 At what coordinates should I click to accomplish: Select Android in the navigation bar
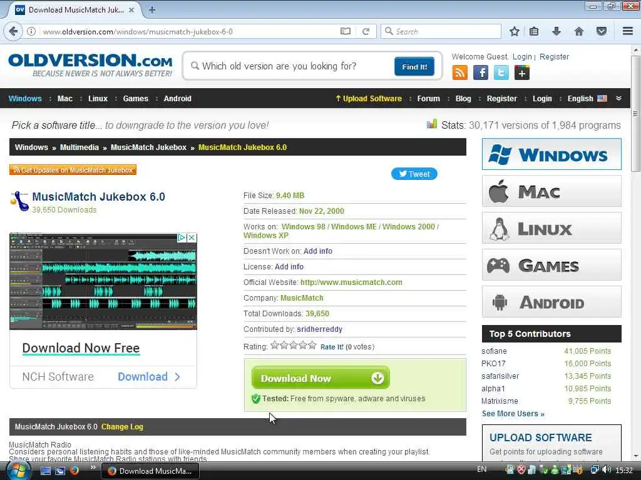coord(177,98)
